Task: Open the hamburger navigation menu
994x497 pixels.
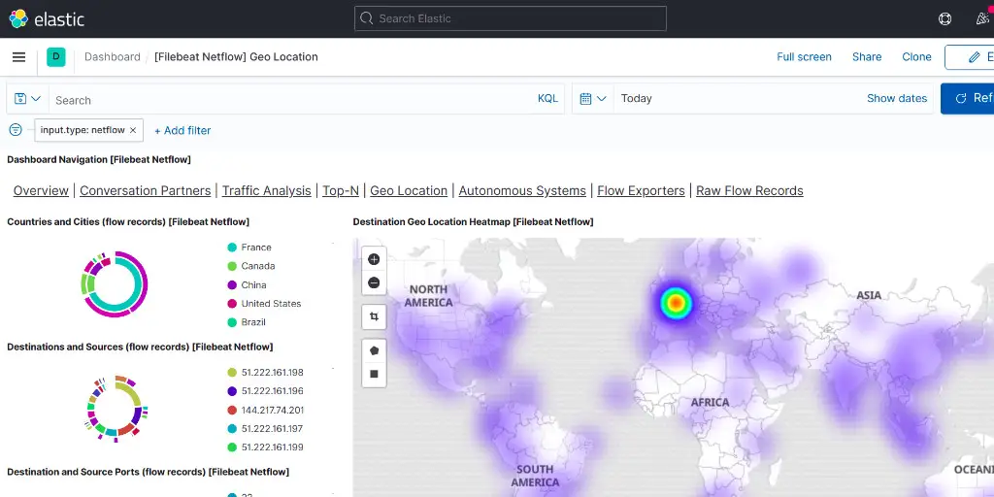Action: click(x=18, y=57)
